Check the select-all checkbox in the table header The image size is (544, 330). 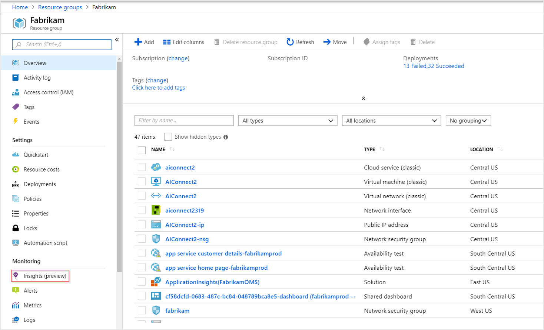[142, 150]
